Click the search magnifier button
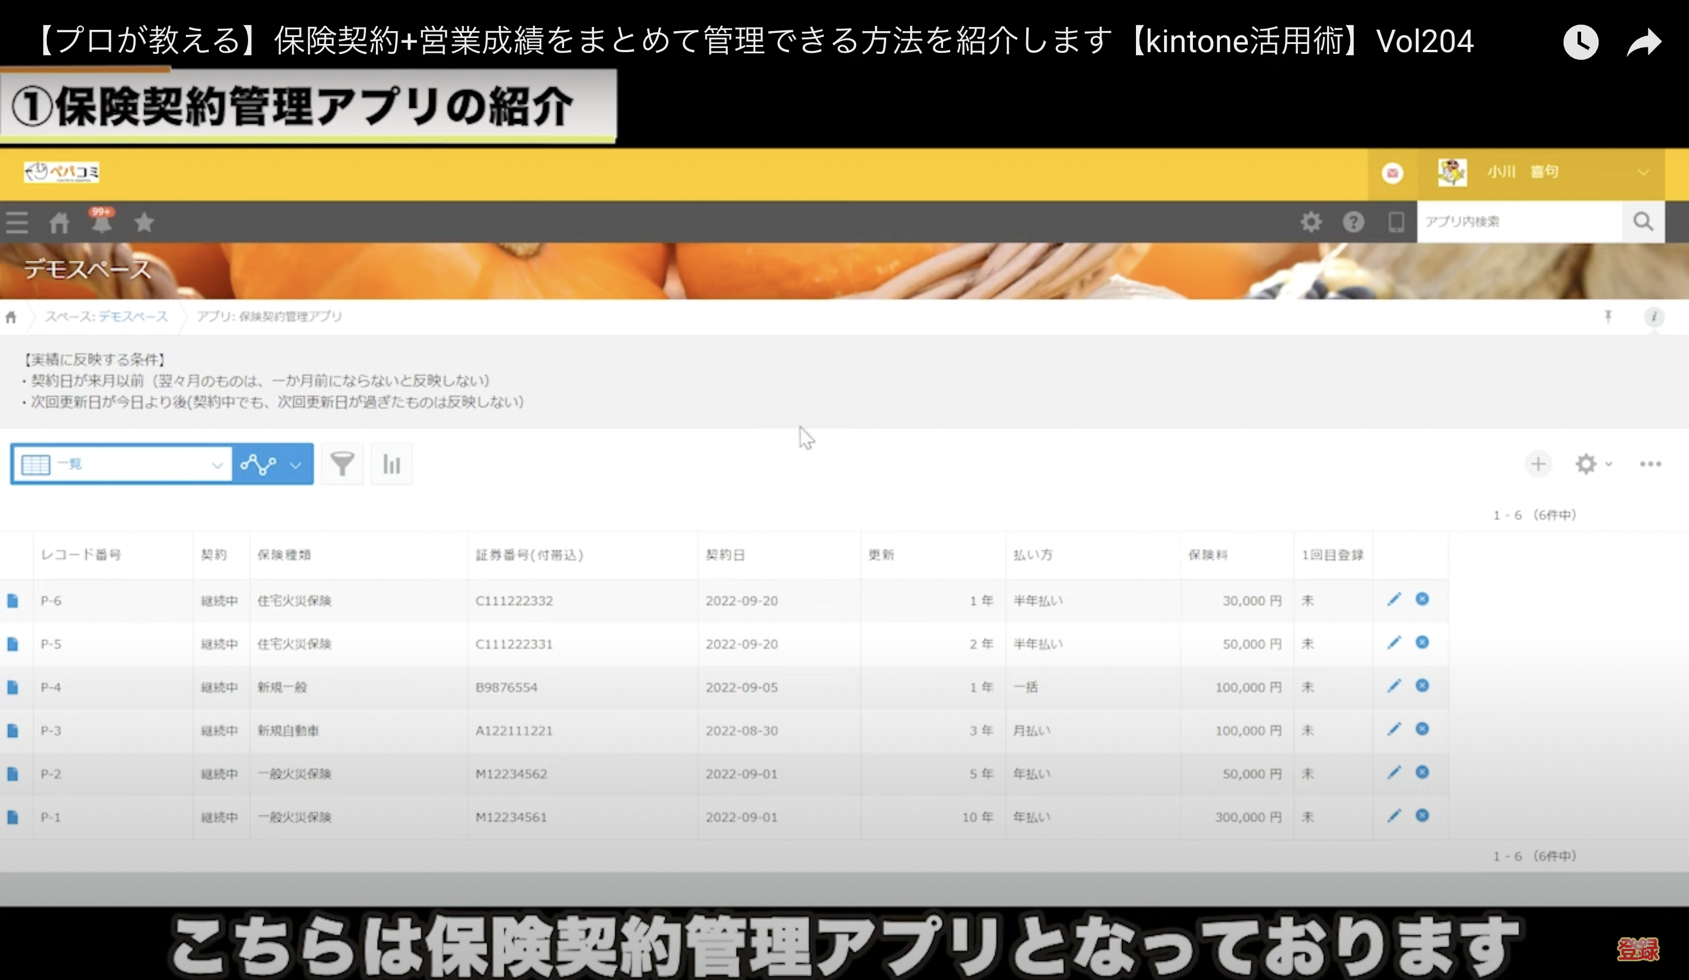 1642,222
